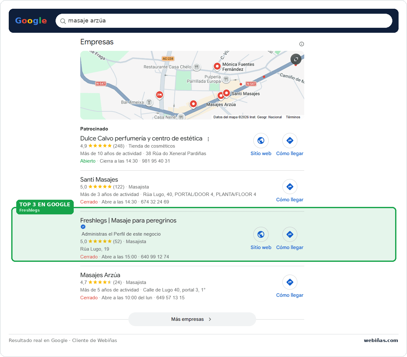Click the Patrocinado label
Screen dimensions: 407x357
(94, 129)
